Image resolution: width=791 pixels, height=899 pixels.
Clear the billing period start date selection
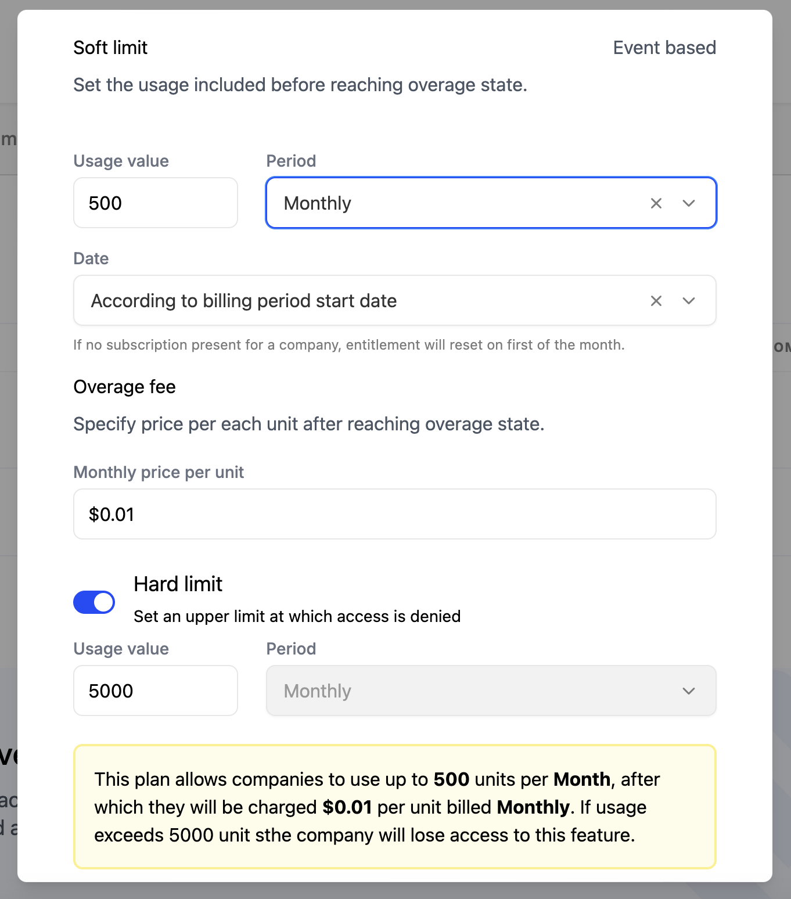[656, 301]
